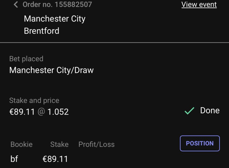Click the Manchester City/Draw bet selection
Screen dimensions: 229x168
(52, 70)
